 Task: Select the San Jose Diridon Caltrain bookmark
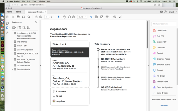[x=26, y=61]
